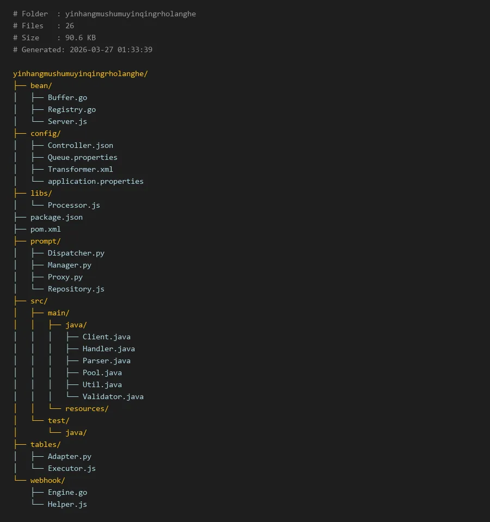This screenshot has width=490, height=522.
Task: Open Repository.js file
Action: pos(76,289)
